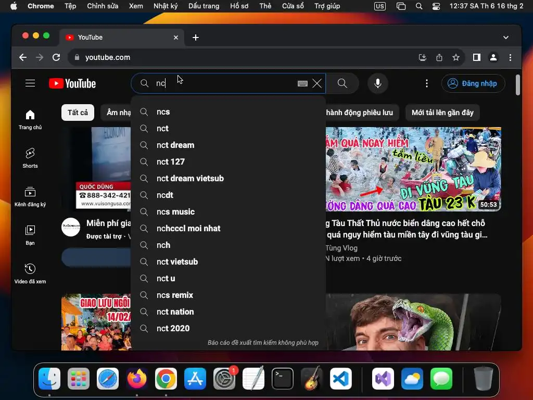Click the YouTube search input field
Screen dimensions: 533x400
(x=224, y=83)
